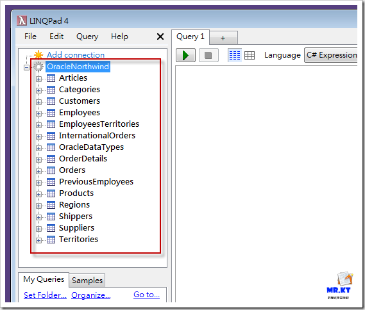Click the Regions table icon
Viewport: 365px width, 310px height.
pyautogui.click(x=51, y=205)
